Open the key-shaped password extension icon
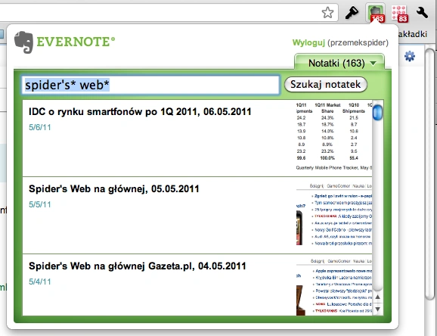 tap(352, 13)
